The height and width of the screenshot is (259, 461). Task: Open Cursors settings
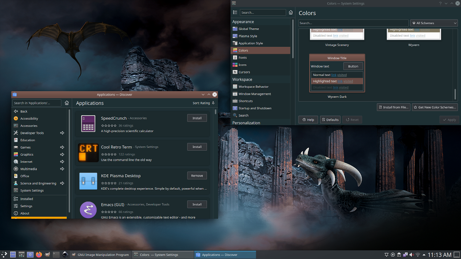click(260, 72)
